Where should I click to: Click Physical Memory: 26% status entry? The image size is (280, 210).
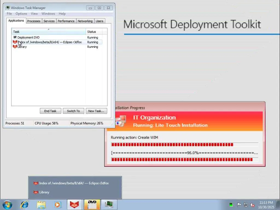pyautogui.click(x=87, y=123)
